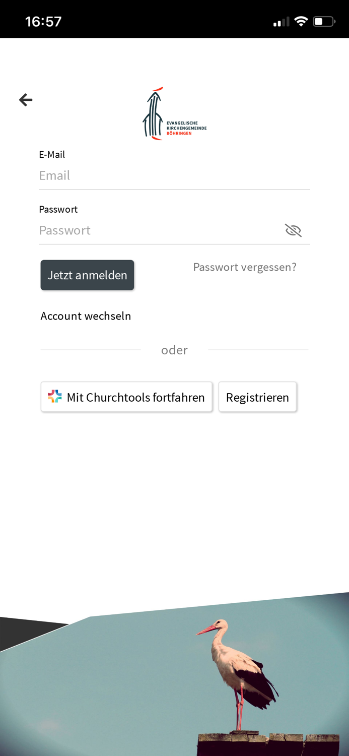This screenshot has width=349, height=756.
Task: Open the Passwort vergessen? link
Action: (245, 267)
